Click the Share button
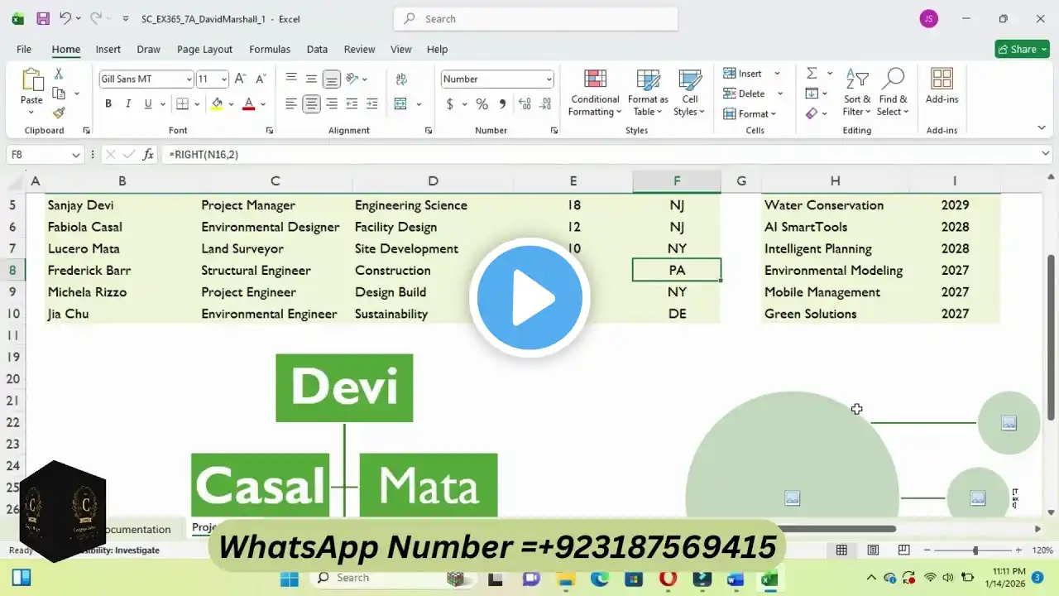Image resolution: width=1059 pixels, height=596 pixels. [1022, 50]
